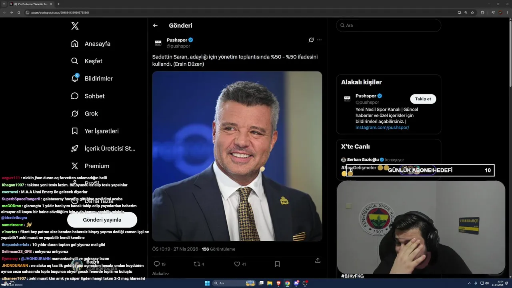Image resolution: width=512 pixels, height=288 pixels.
Task: Click the bell icon with notification badge
Action: click(75, 78)
